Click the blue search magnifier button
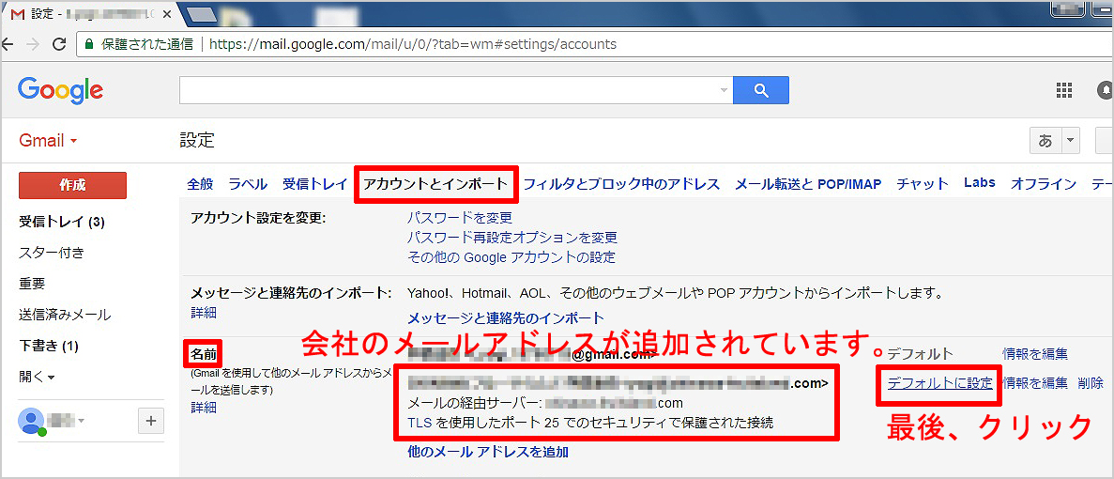This screenshot has width=1114, height=479. (x=761, y=90)
